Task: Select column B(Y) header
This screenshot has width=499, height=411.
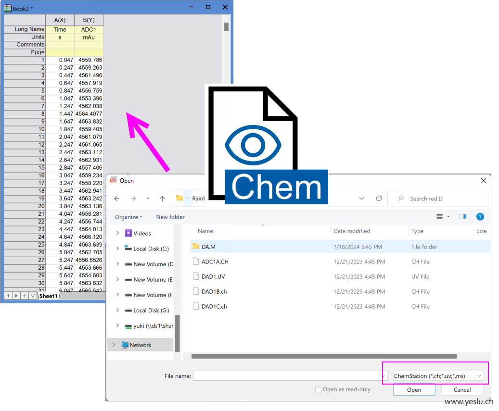Action: pos(89,20)
